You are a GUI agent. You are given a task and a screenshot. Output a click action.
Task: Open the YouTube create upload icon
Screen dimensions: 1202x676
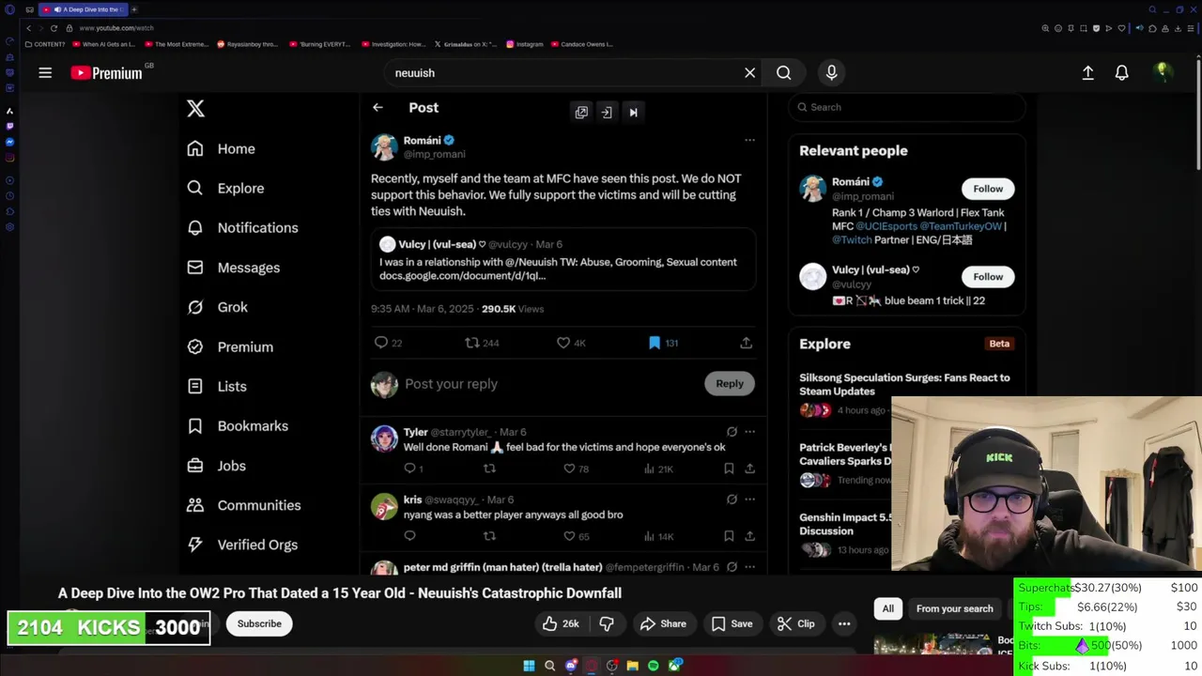1087,72
